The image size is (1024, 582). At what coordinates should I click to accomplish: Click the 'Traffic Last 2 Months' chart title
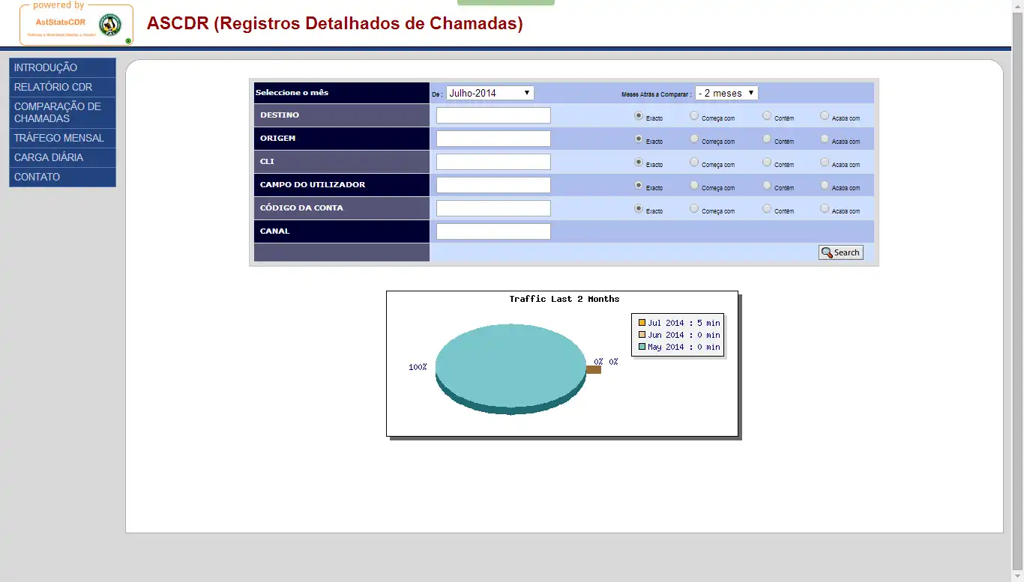[x=564, y=299]
